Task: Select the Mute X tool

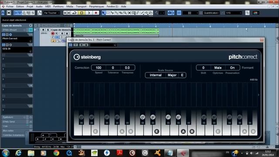Action: (129, 13)
